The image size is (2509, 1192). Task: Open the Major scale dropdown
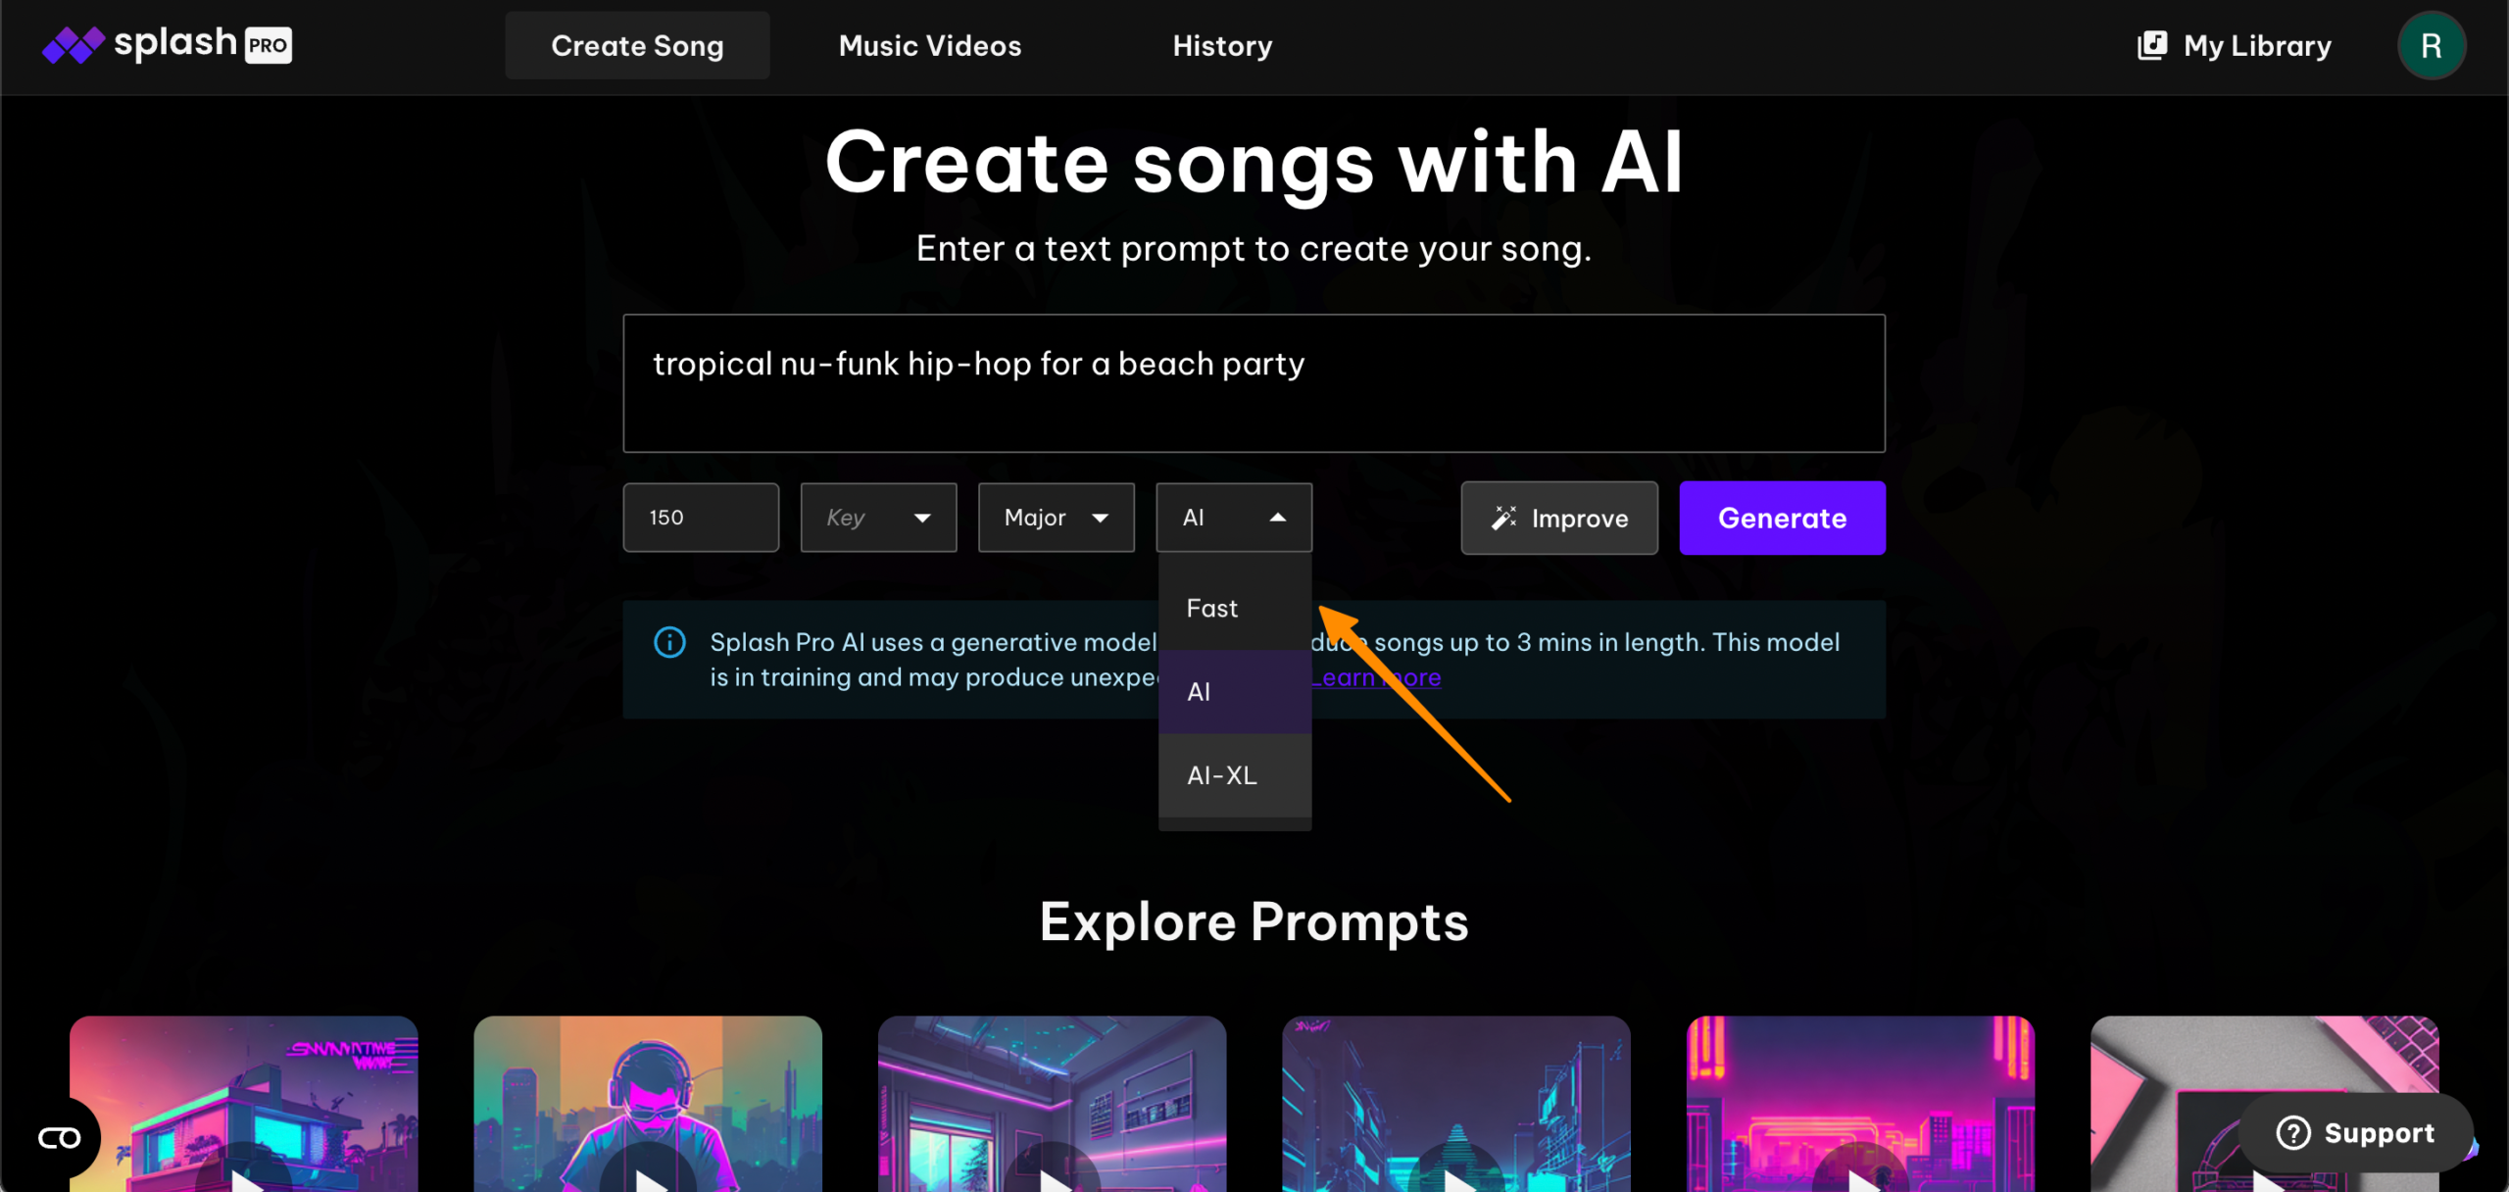point(1056,518)
